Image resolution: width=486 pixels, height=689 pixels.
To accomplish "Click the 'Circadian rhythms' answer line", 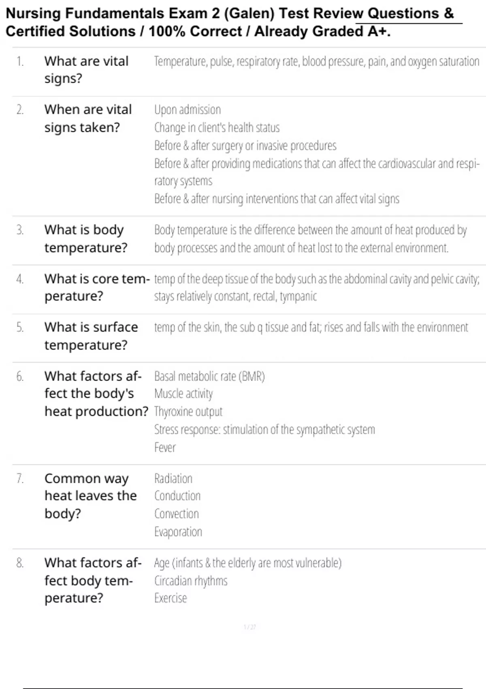I will tap(191, 581).
